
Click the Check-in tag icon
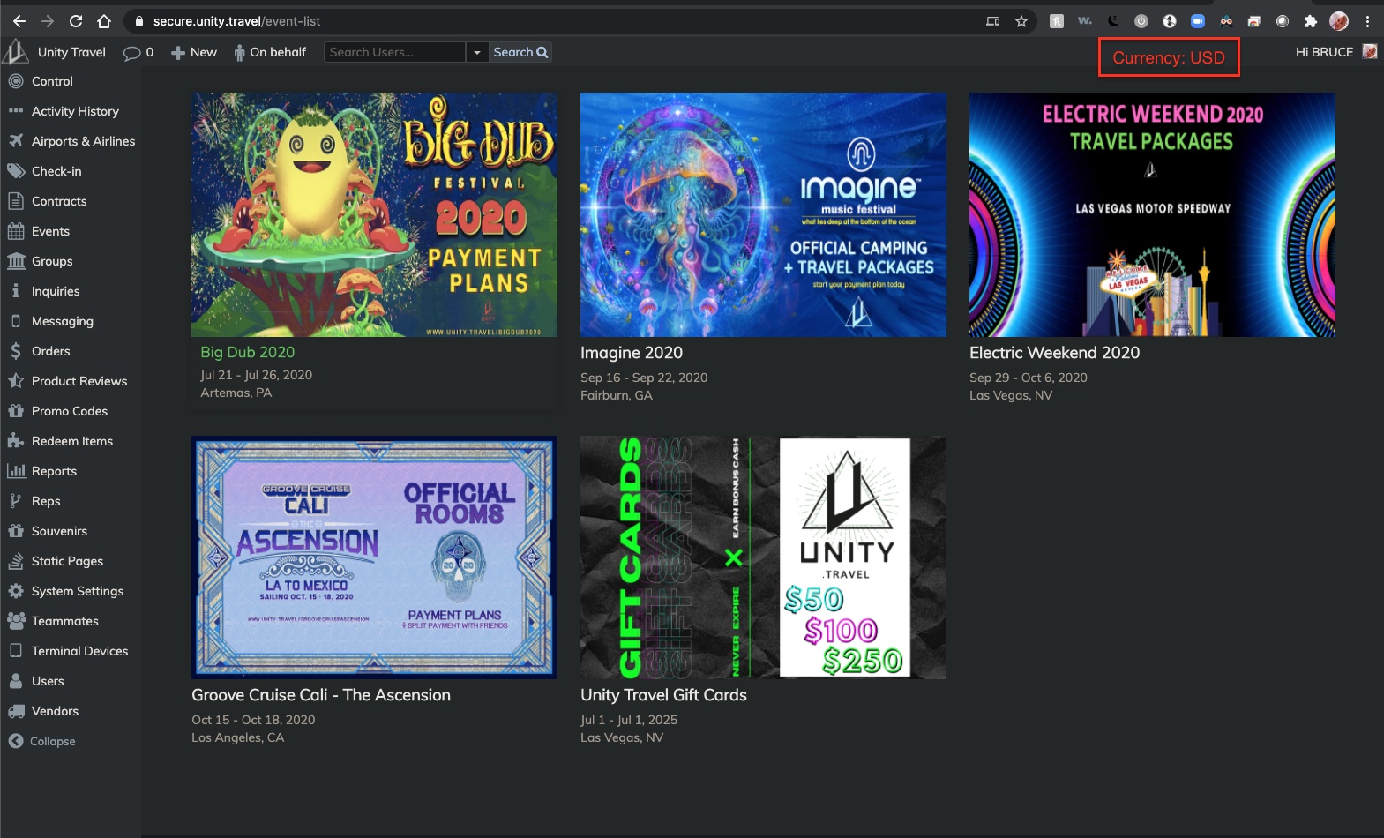[x=16, y=171]
